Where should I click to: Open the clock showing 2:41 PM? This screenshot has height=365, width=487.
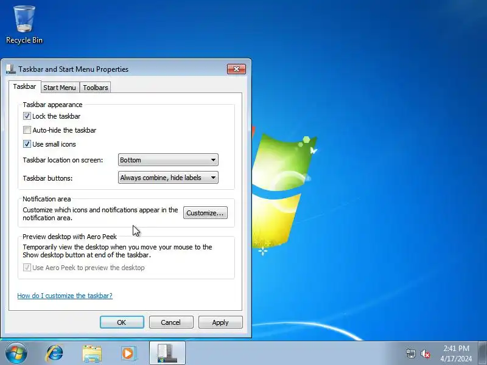456,353
